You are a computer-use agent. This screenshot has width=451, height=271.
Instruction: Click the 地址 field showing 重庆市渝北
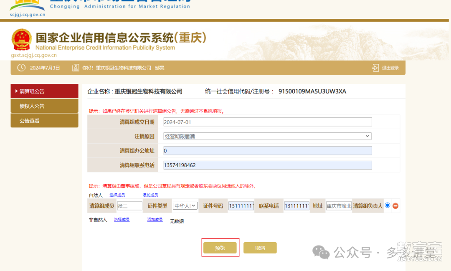339,206
